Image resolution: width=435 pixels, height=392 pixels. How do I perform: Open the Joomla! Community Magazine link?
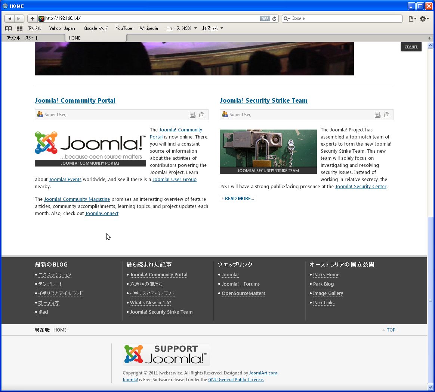(77, 199)
